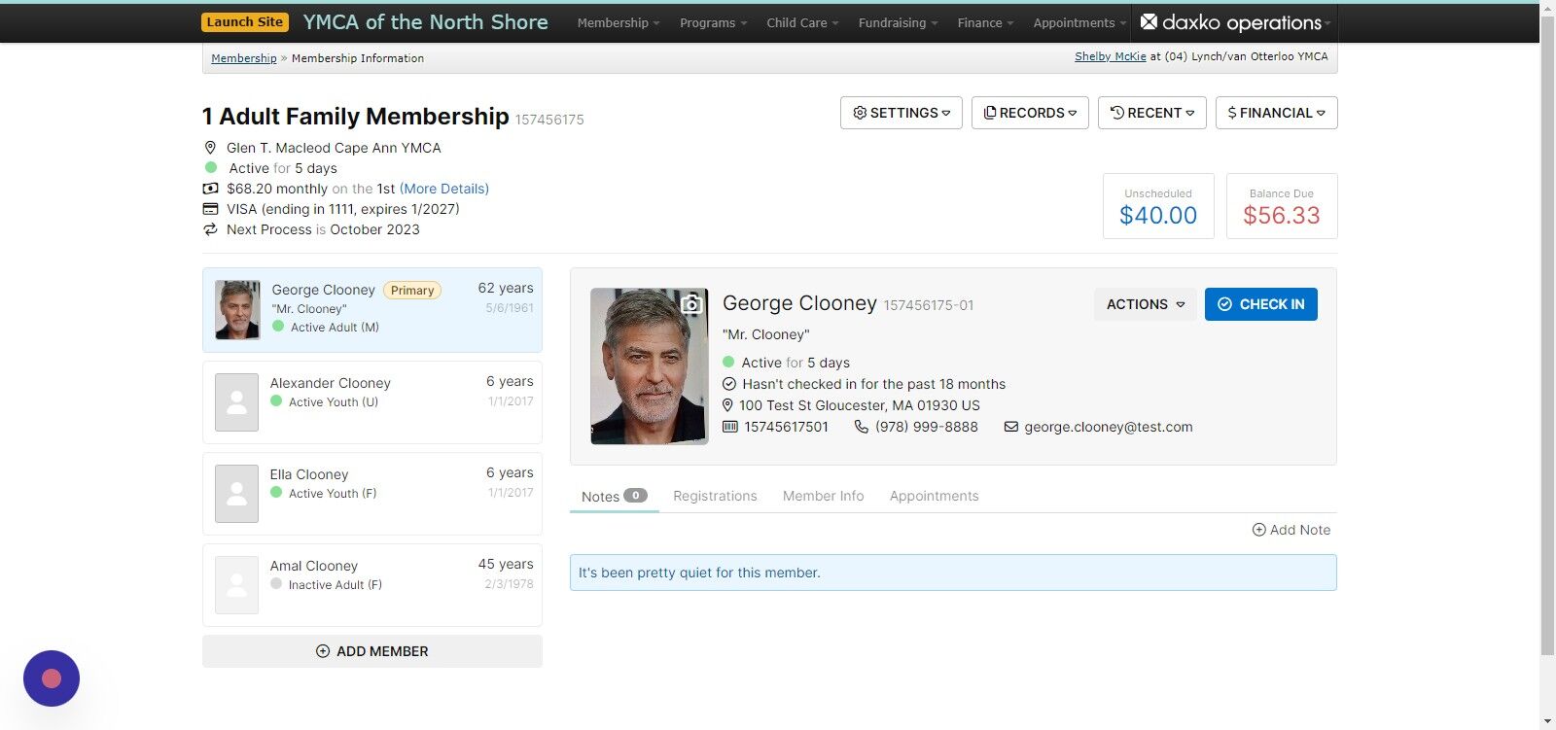This screenshot has width=1556, height=730.
Task: Click the phone icon beside (978) 999-8888
Action: point(861,427)
